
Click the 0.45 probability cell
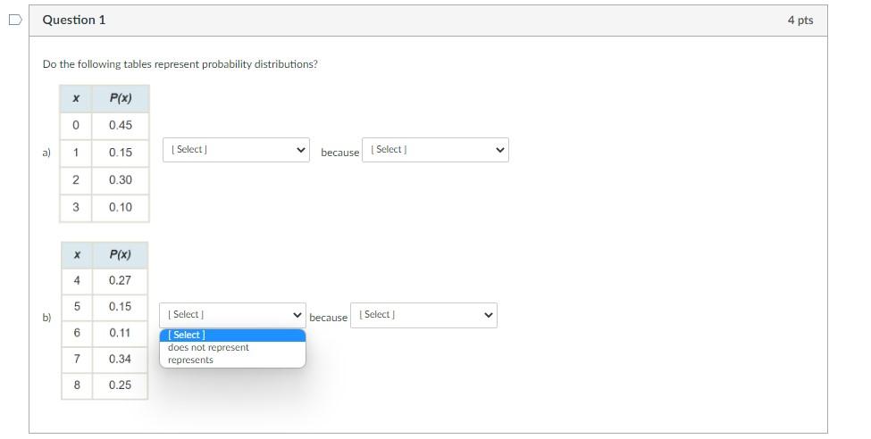click(x=121, y=126)
